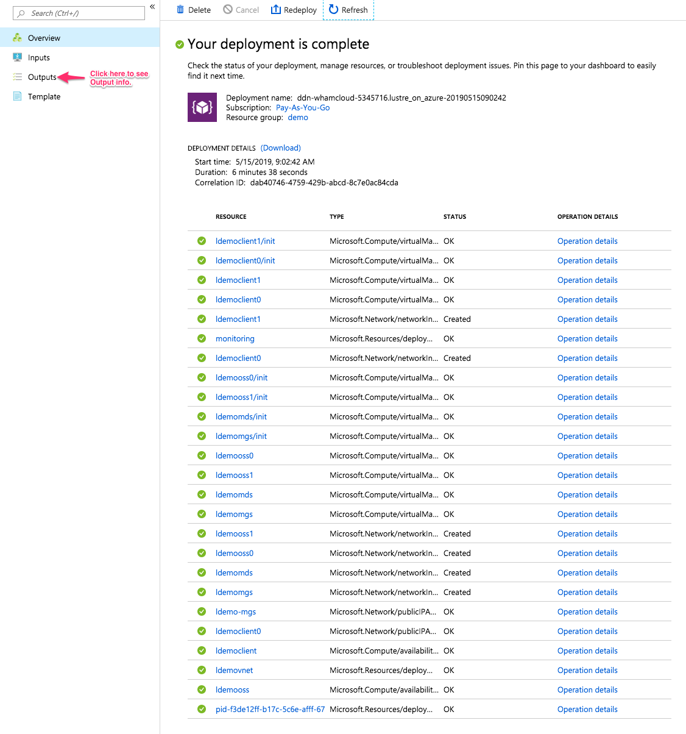
Task: Open Operation details for ldemo-mgs
Action: click(587, 611)
